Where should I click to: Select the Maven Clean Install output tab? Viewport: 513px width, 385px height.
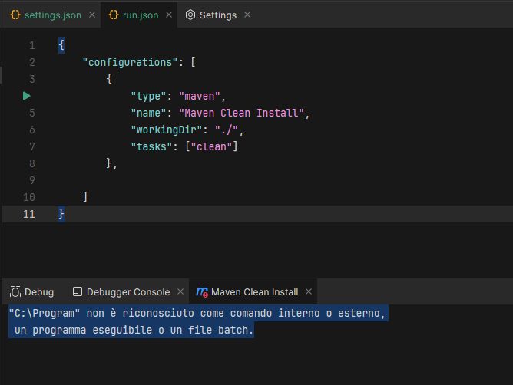coord(254,292)
